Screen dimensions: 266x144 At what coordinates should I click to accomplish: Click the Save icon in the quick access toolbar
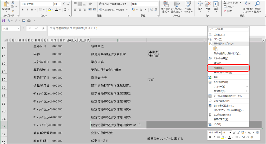coord(3,20)
